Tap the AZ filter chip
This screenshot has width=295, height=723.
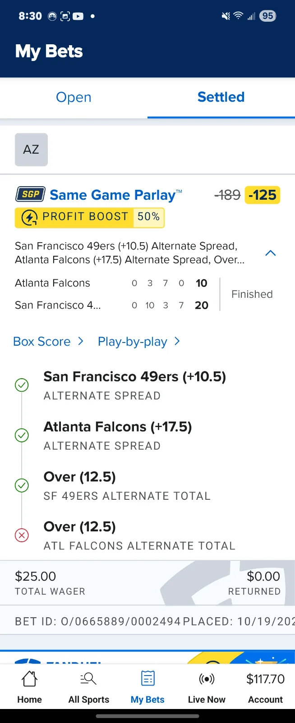(x=31, y=150)
